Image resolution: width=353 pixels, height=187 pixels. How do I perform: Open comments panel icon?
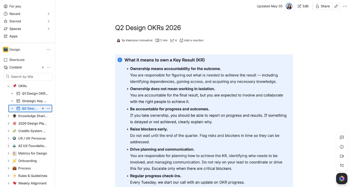click(x=342, y=137)
